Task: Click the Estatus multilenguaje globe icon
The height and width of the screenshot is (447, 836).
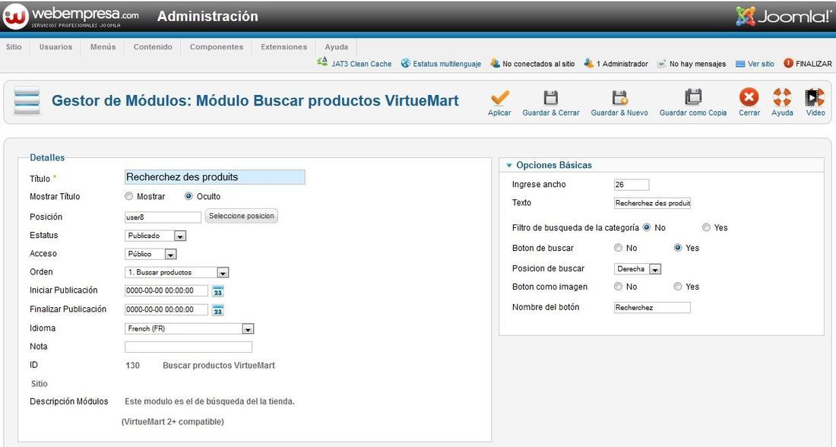Action: [406, 63]
